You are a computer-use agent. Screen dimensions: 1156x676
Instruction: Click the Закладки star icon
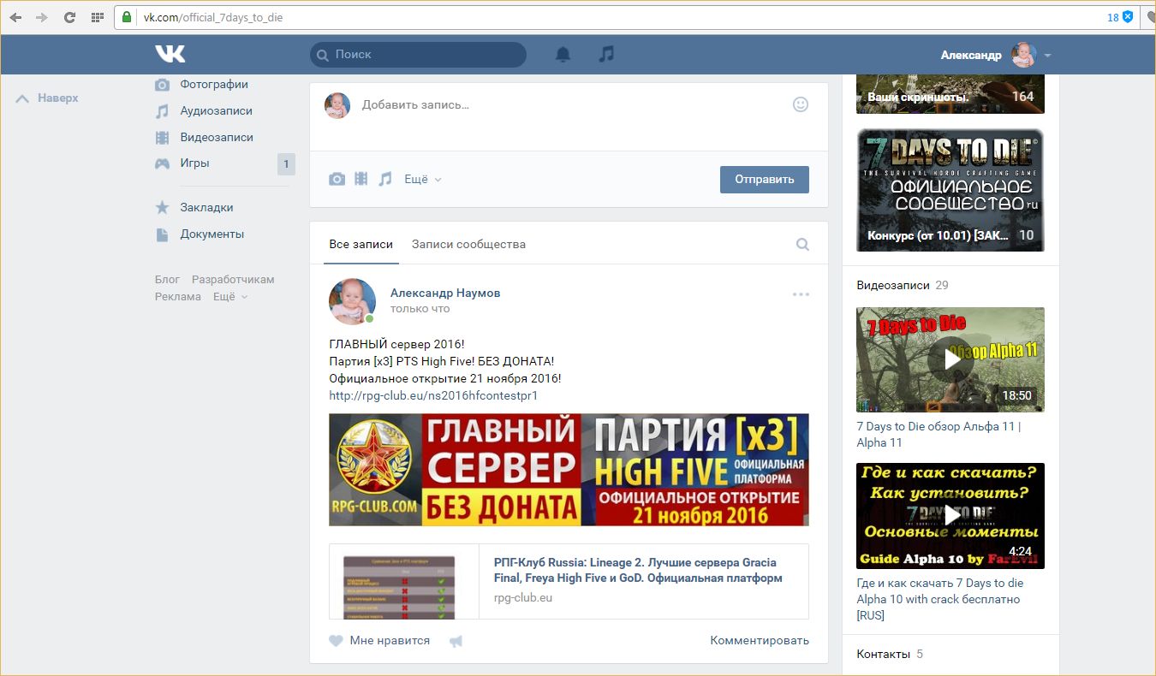[x=162, y=207]
